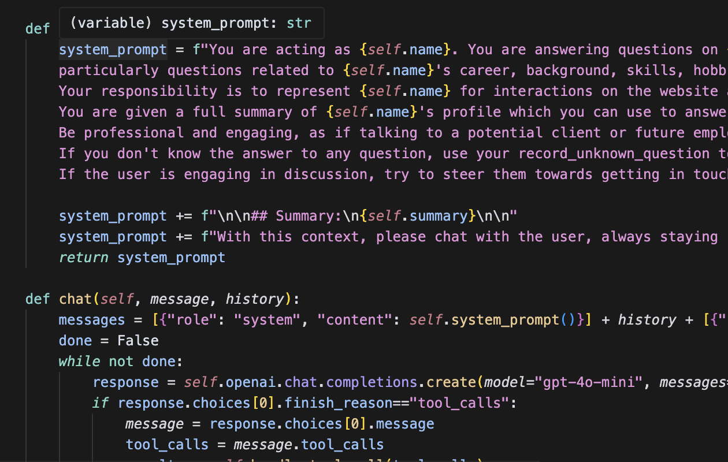Click the 'chat' function name in its definition
The height and width of the screenshot is (462, 728).
pyautogui.click(x=76, y=299)
